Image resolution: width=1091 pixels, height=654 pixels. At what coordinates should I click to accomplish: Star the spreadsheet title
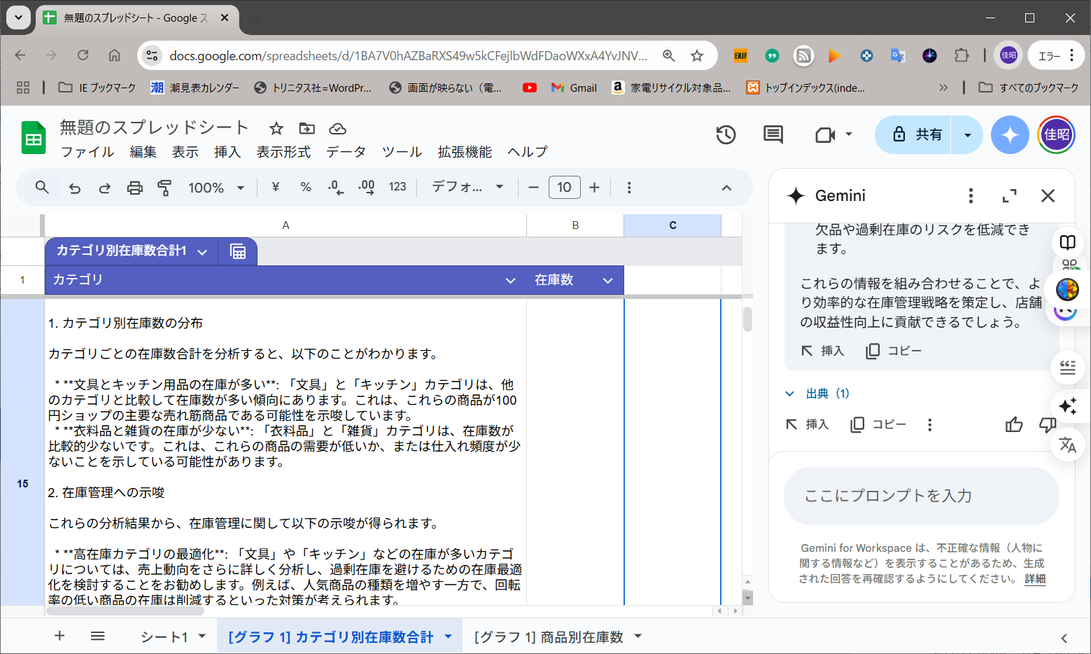276,128
